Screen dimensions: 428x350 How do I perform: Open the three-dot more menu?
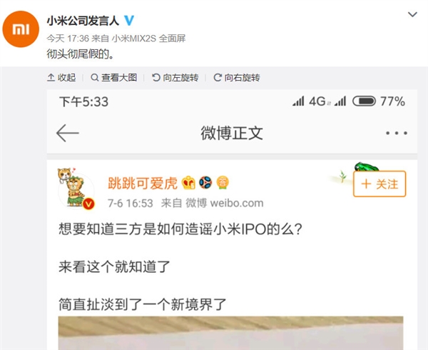(397, 133)
